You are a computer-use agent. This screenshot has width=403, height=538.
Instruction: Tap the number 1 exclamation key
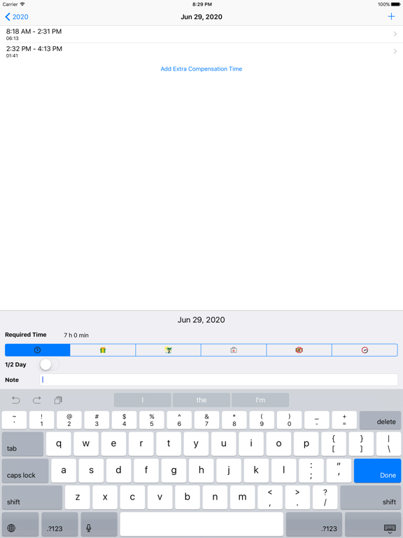pos(41,420)
